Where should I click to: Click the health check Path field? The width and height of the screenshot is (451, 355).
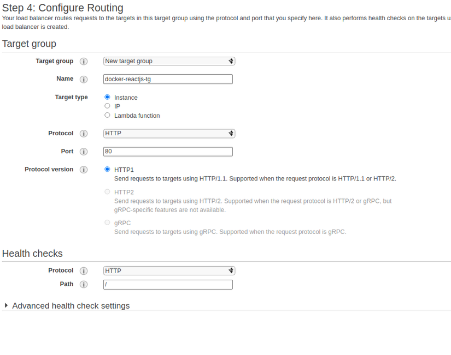pos(168,285)
